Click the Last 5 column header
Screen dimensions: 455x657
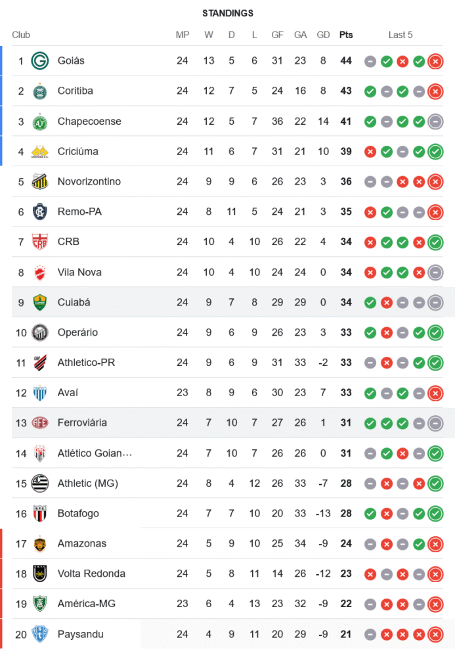coord(401,35)
